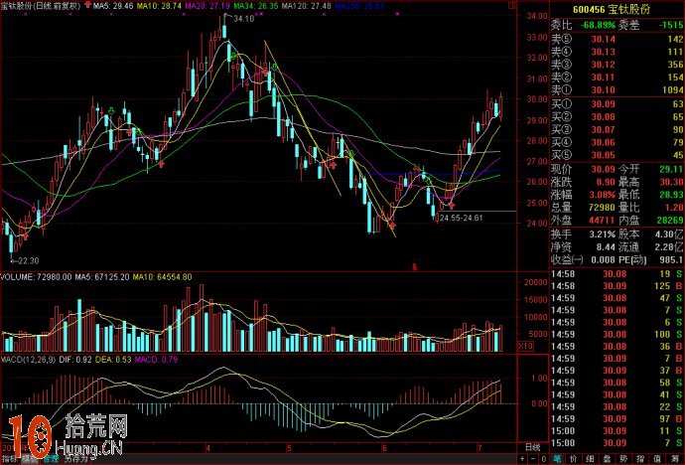
Task: Click the minus zoom-out button beside 日线
Action: pos(533,459)
